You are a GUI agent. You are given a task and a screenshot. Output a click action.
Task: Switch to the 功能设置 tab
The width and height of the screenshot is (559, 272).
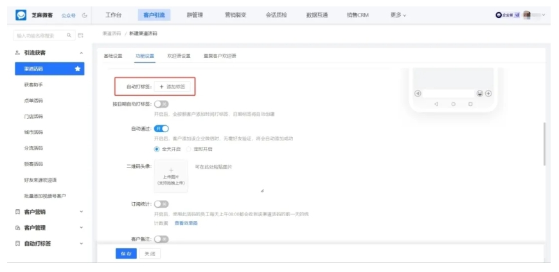[145, 56]
